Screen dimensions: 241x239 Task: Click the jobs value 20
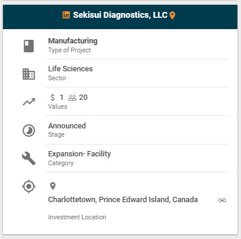(x=83, y=98)
